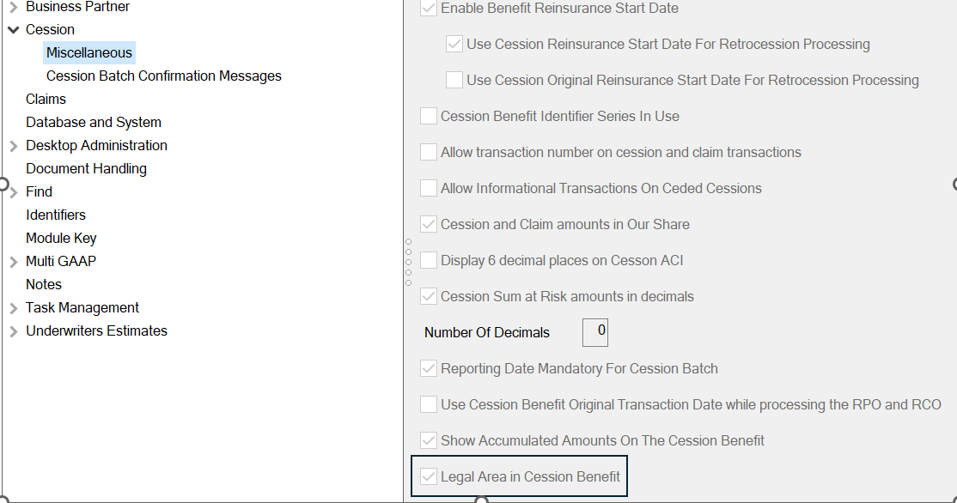Select the Document Handling item
957x503 pixels.
[86, 169]
